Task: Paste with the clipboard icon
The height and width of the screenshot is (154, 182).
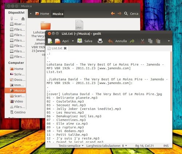Action: 158,41
